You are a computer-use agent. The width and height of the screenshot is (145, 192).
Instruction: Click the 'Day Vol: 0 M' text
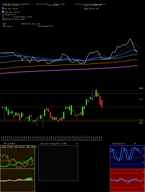[x=91, y=8]
